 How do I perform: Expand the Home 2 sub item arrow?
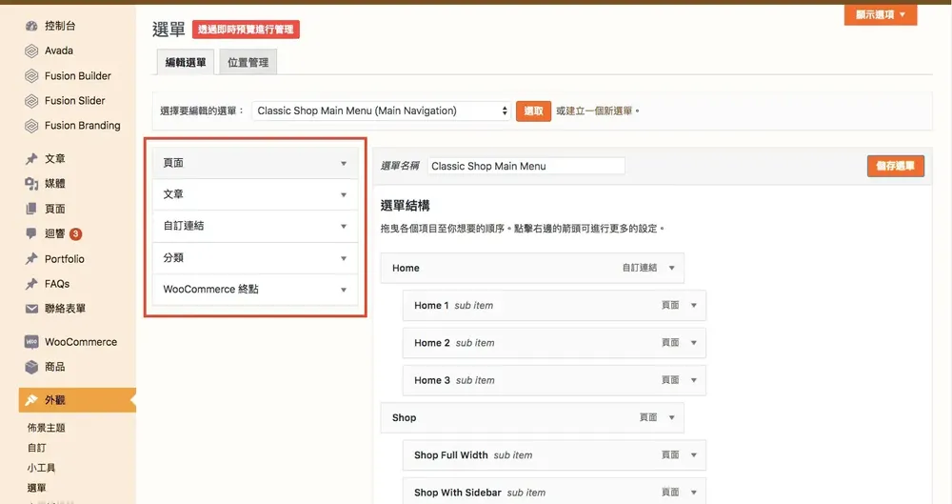(693, 343)
